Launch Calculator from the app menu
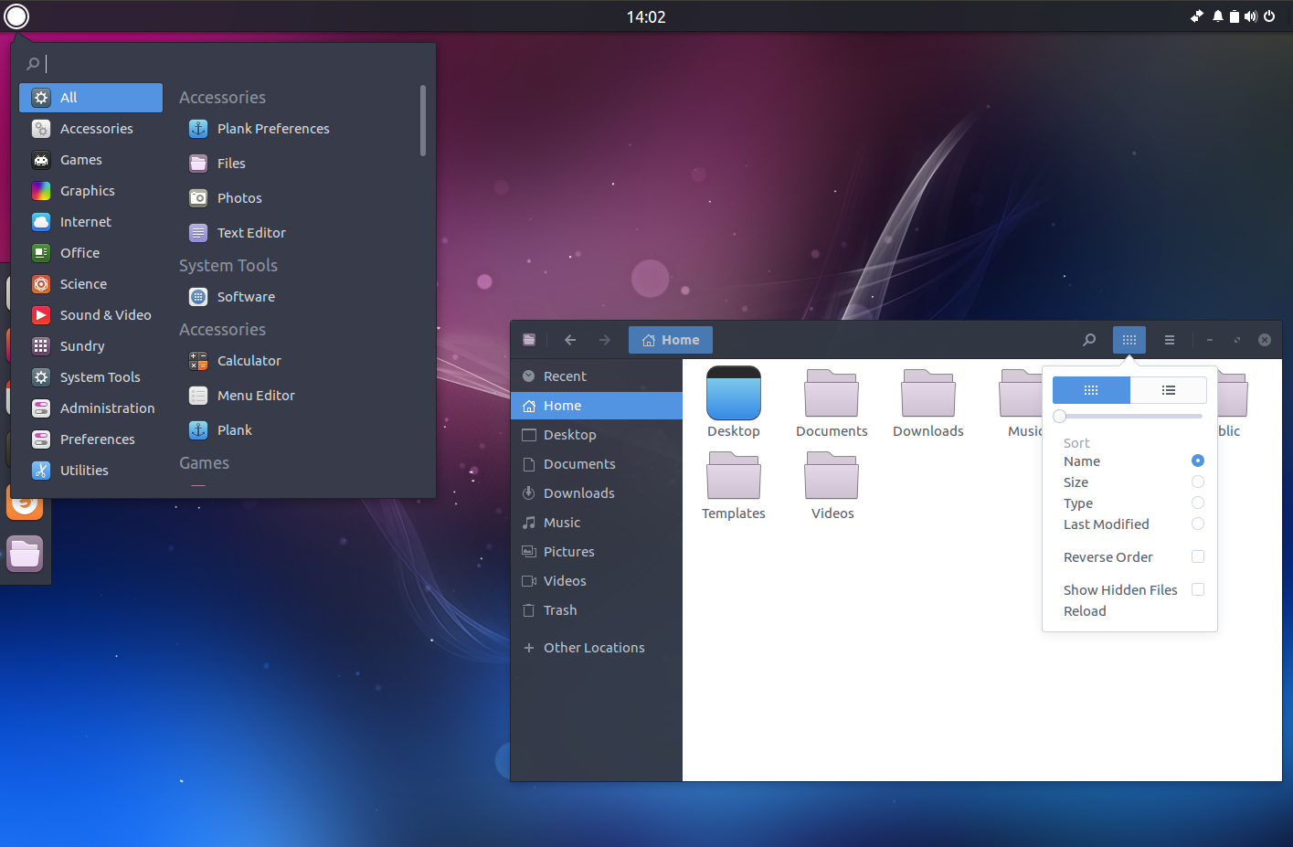This screenshot has height=847, width=1293. tap(235, 361)
